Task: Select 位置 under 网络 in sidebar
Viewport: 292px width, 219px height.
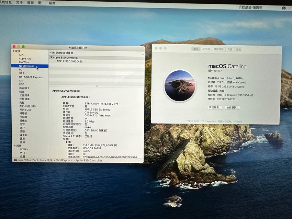Action: click(23, 156)
